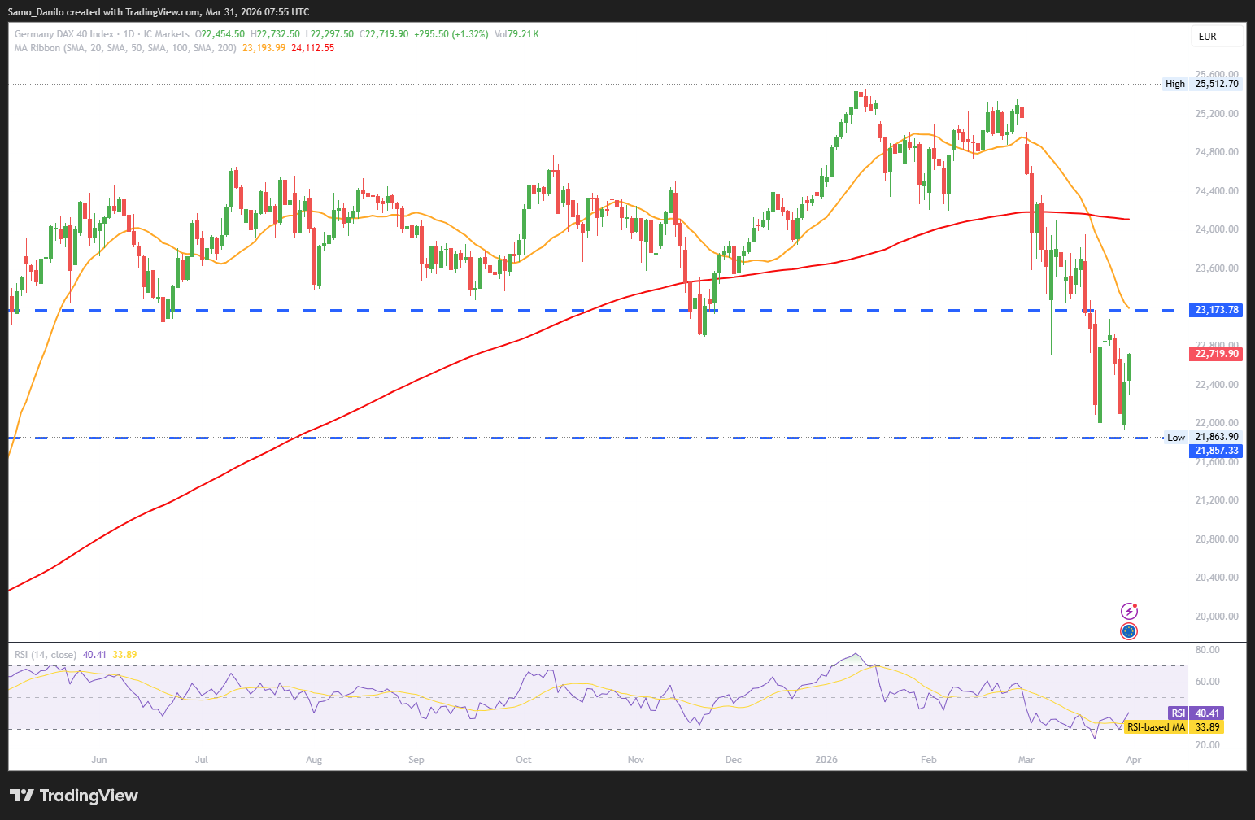
Task: Click the Low 21,863.90 price marker
Action: (x=1204, y=437)
